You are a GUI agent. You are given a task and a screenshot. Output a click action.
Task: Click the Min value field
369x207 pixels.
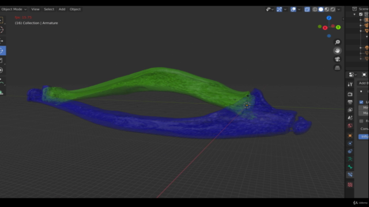point(364,108)
